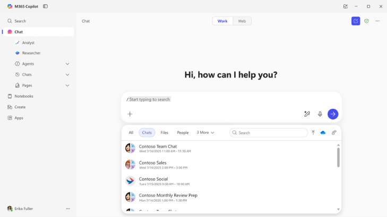Select the Chats filter tab

[x=147, y=133]
